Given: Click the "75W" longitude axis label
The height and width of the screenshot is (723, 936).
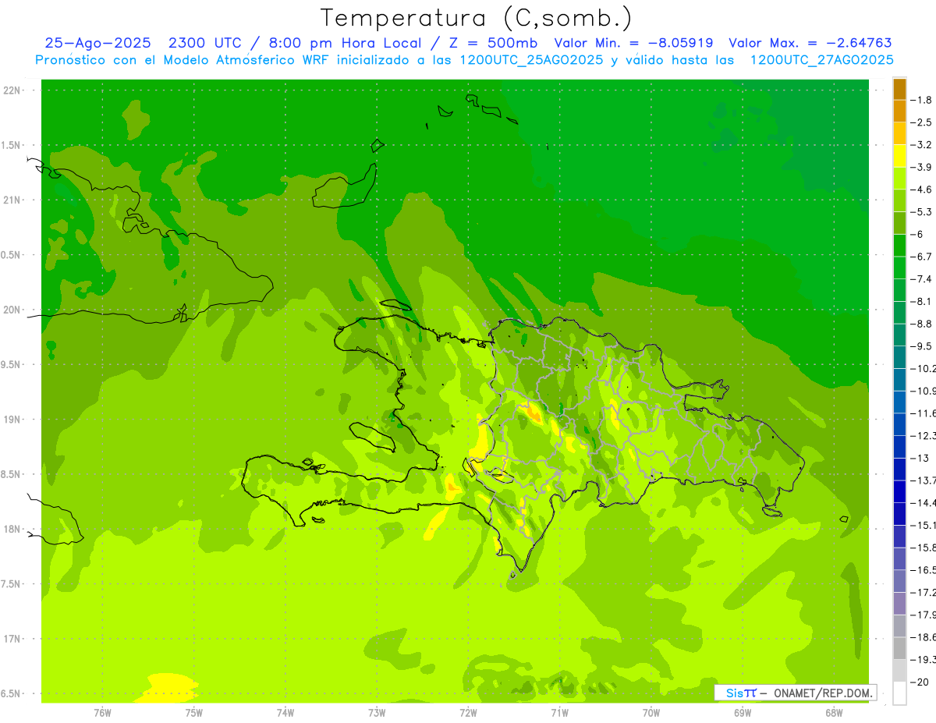Looking at the screenshot, I should pyautogui.click(x=193, y=713).
